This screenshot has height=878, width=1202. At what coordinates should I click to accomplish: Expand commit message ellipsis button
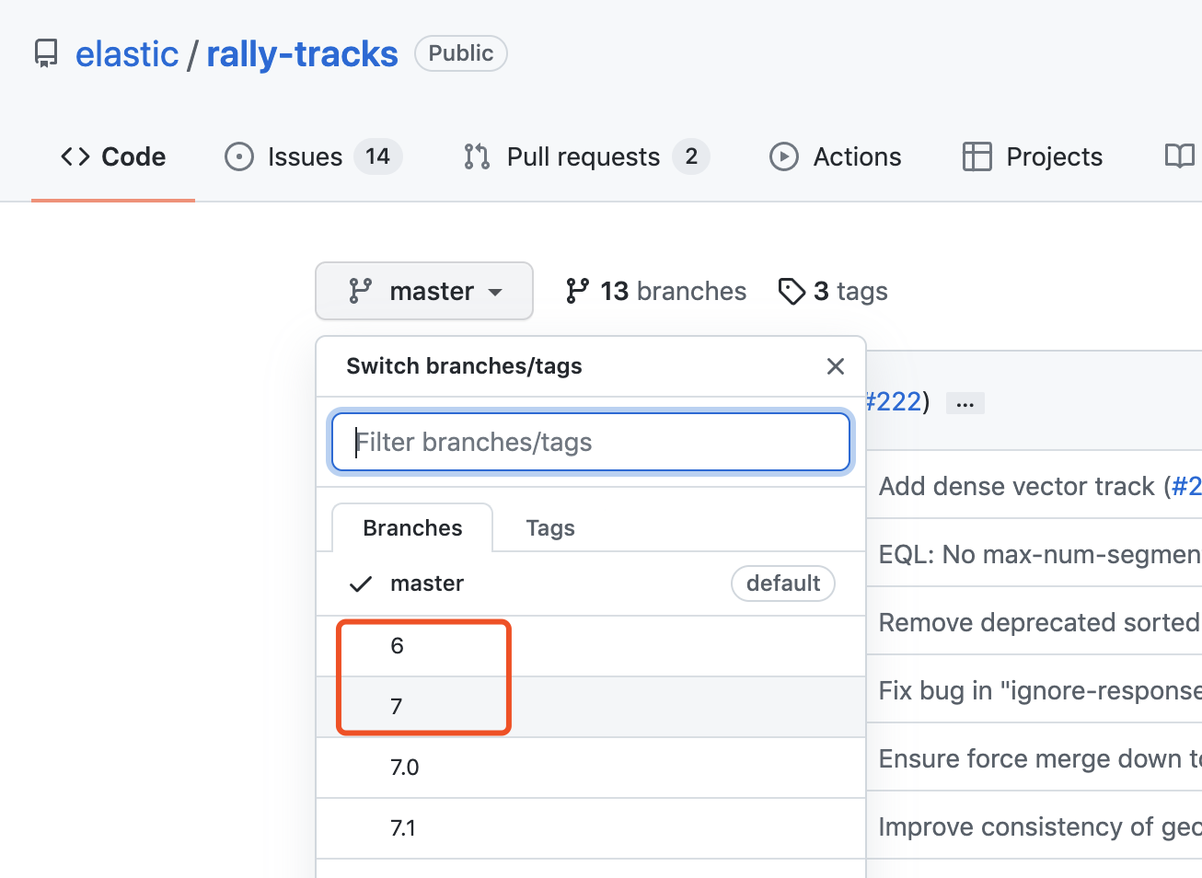coord(965,403)
